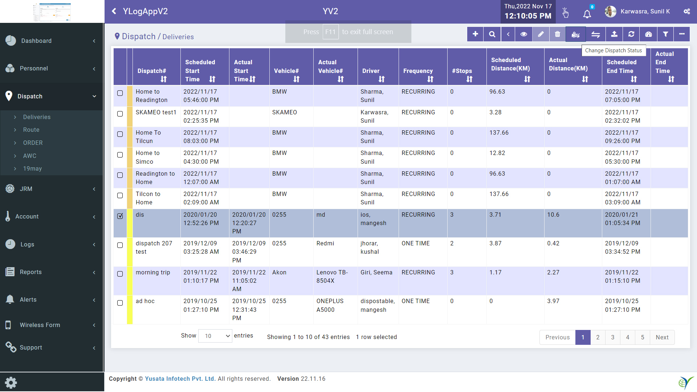
Task: Click the Change Dispatch Status truck icon
Action: click(x=575, y=34)
